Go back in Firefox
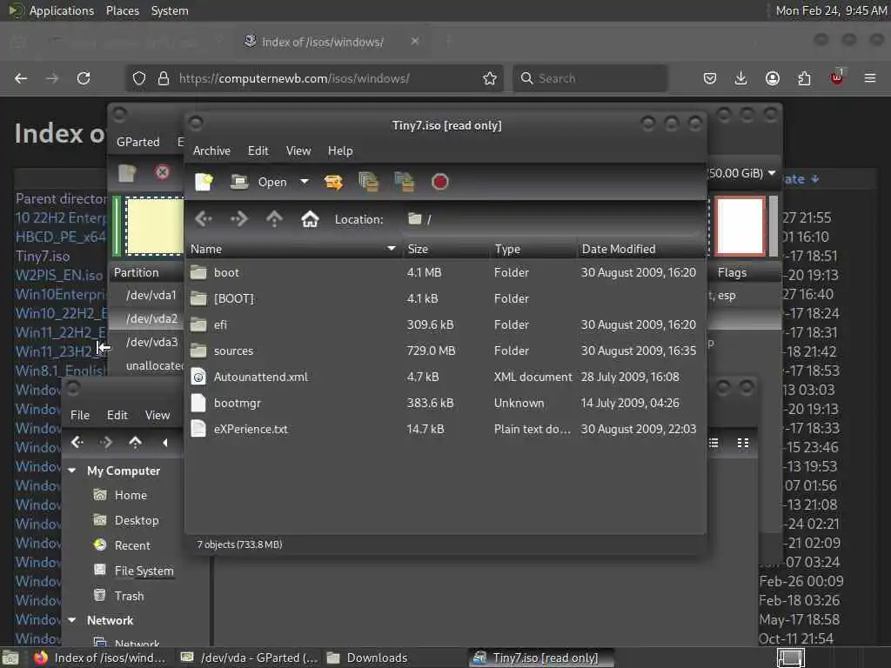Screen dimensions: 891x668 click(x=21, y=78)
